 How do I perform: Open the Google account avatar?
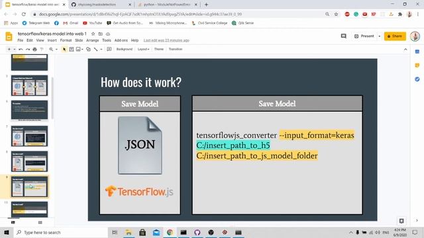[415, 36]
